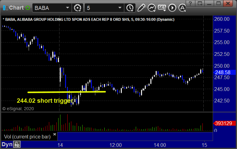Image resolution: width=237 pixels, height=149 pixels.
Task: Maximize the chart window
Action: [x=218, y=3]
